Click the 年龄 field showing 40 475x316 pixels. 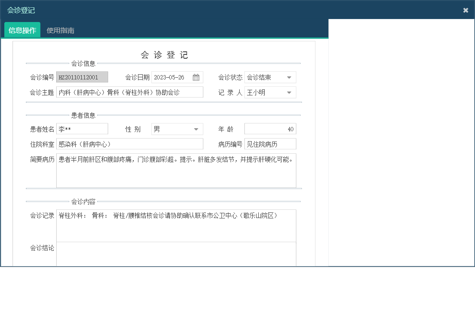pos(270,128)
